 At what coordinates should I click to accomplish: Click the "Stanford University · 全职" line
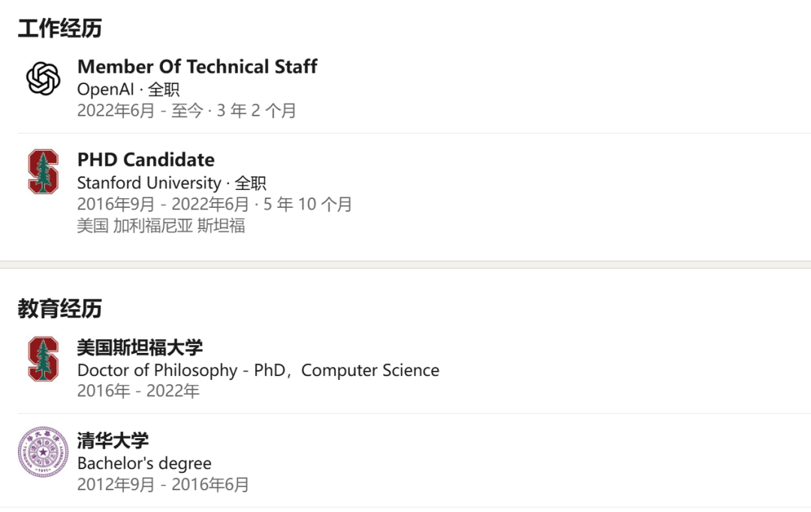click(x=171, y=183)
